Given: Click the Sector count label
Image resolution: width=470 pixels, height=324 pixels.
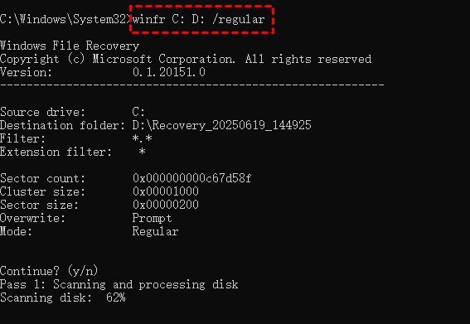Looking at the screenshot, I should click(42, 178).
